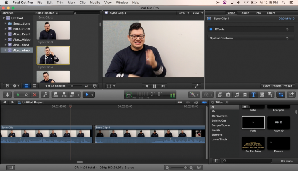The width and height of the screenshot is (298, 171).
Task: Toggle video and audio skimming
Action: click(180, 102)
